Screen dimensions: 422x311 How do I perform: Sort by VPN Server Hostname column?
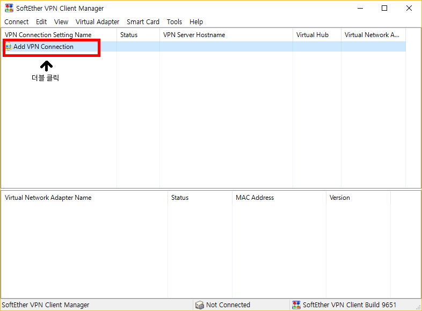[226, 35]
